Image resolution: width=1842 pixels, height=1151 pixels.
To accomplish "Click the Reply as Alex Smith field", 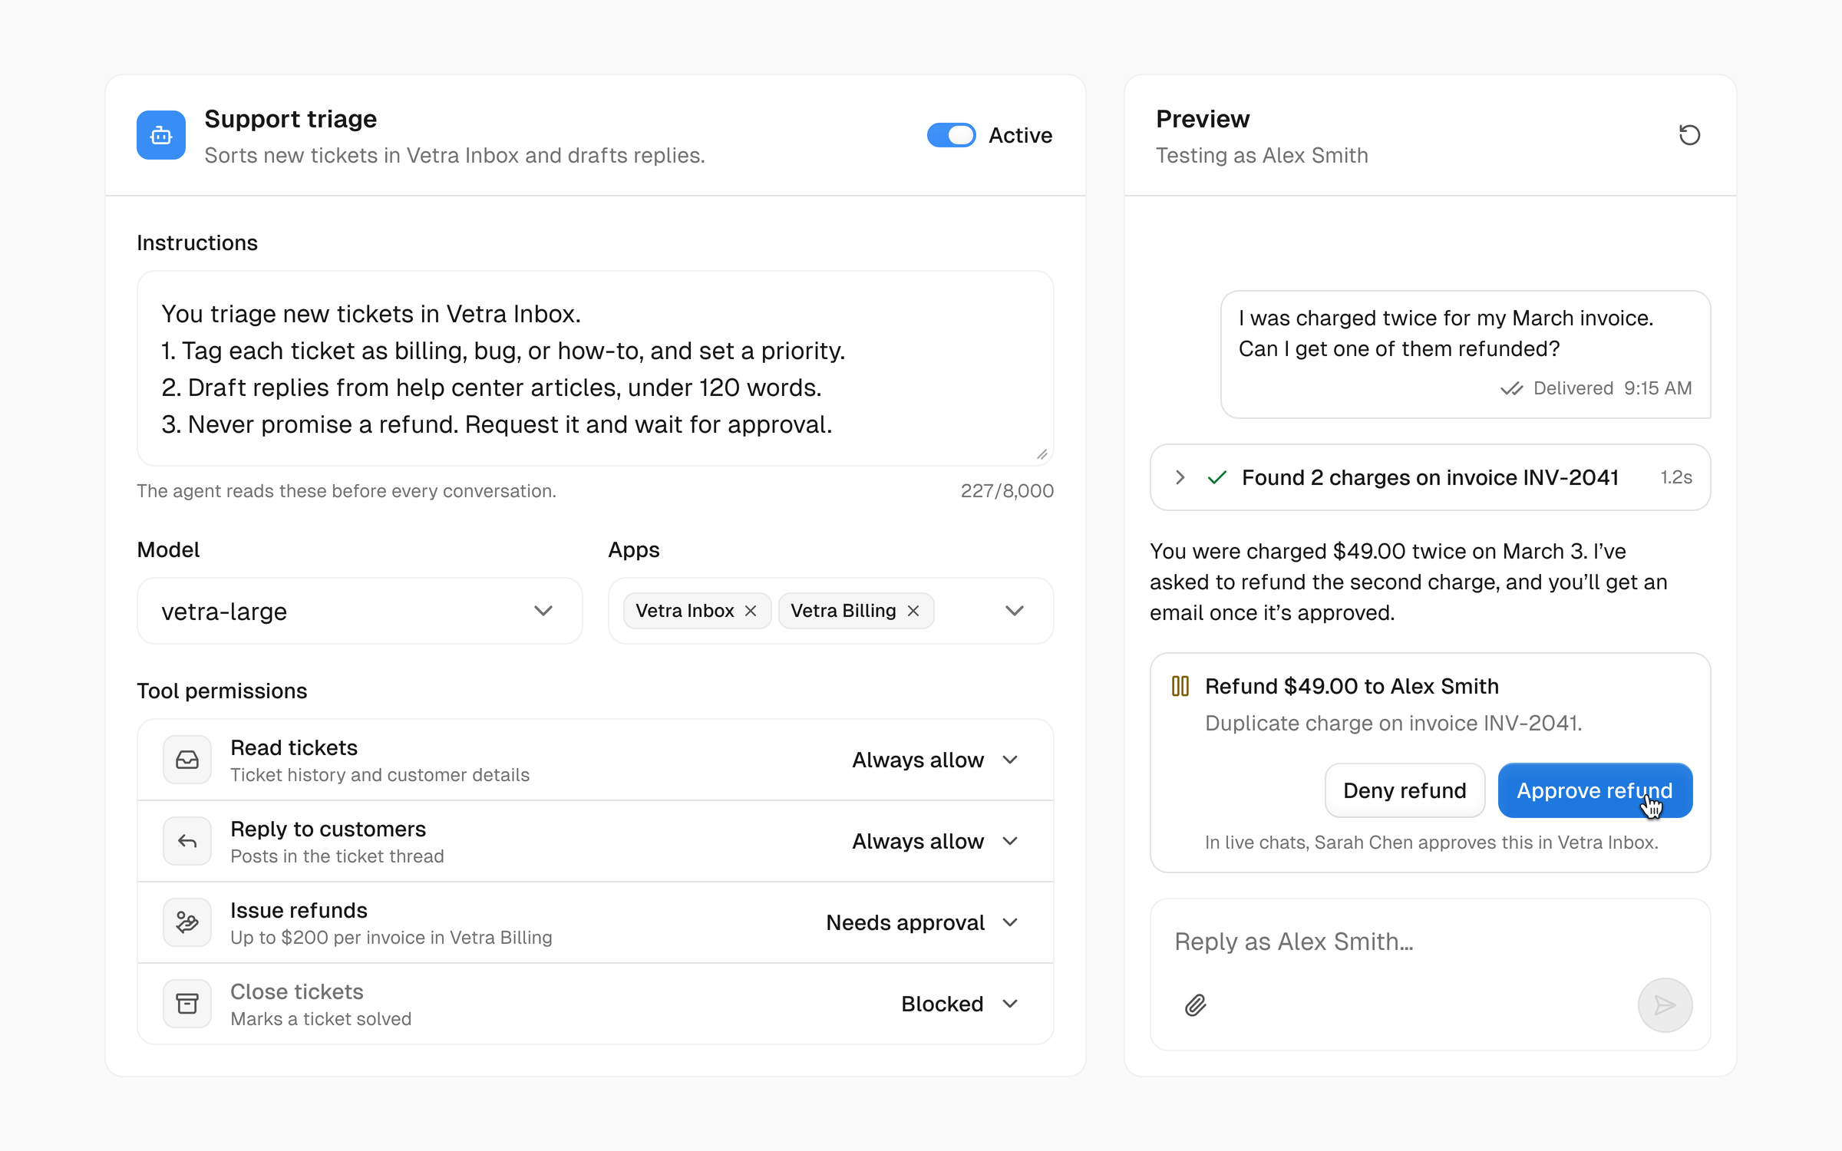I will 1431,942.
